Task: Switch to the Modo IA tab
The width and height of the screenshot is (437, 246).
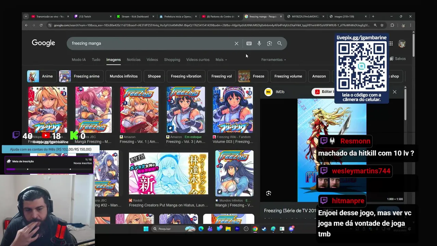Action: (79, 60)
